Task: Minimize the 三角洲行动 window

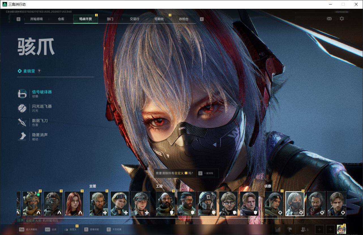Action: (330, 4)
